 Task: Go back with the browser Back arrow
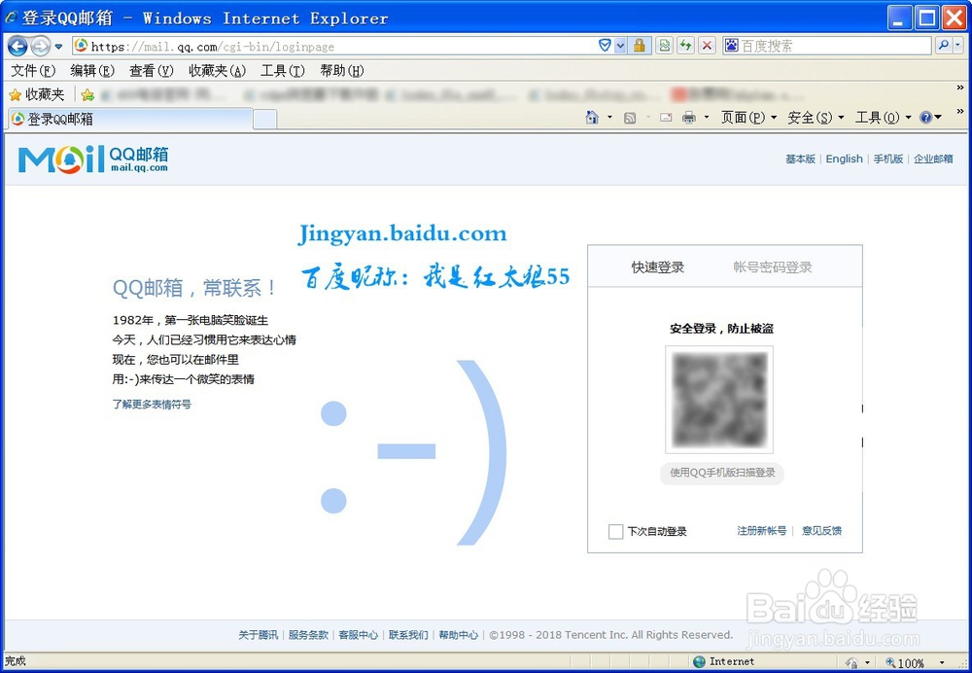(x=17, y=46)
